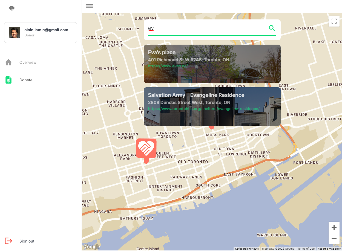Click the Overview home icon
342x251 pixels.
(x=8, y=62)
